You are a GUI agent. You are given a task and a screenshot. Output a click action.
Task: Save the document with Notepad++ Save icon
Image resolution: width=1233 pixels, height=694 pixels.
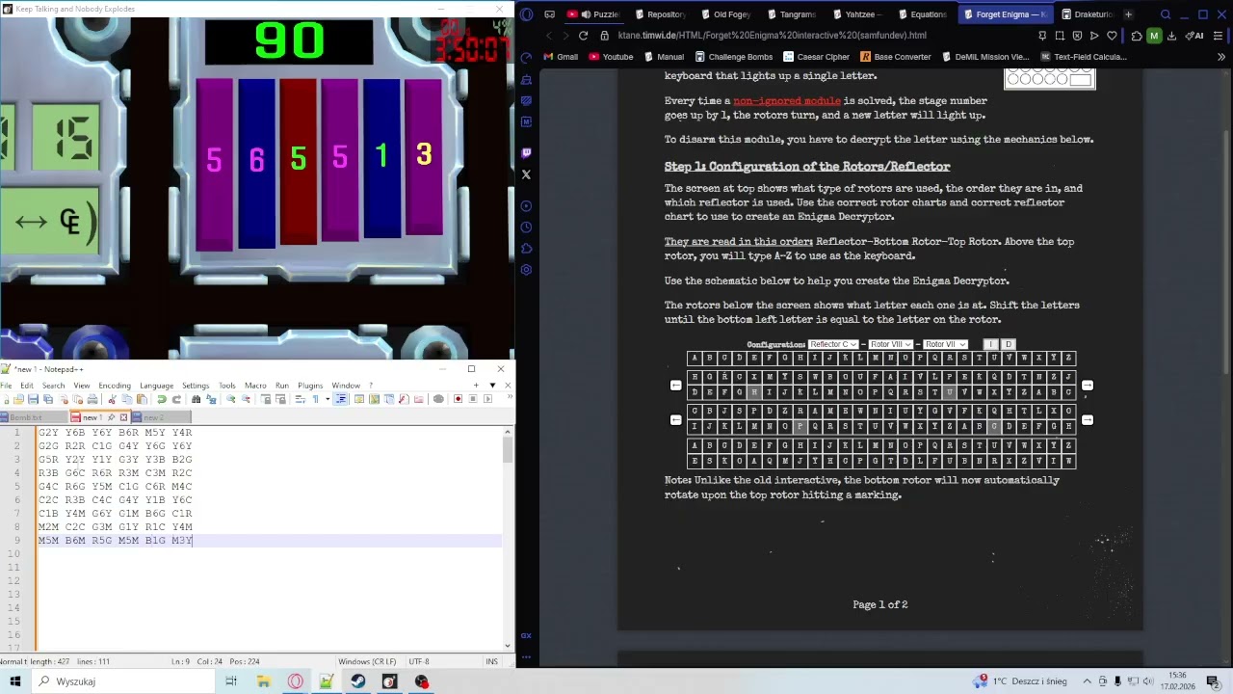click(x=33, y=399)
